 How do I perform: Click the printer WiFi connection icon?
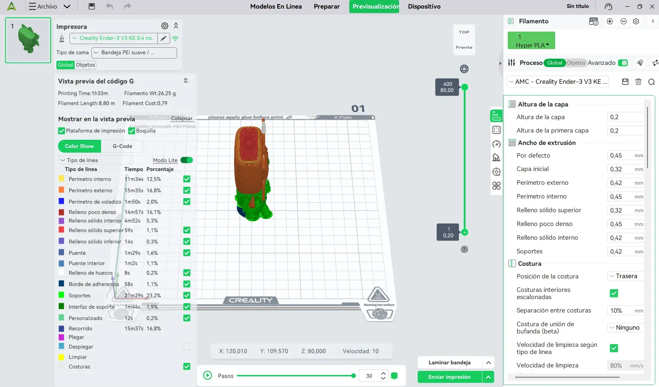175,38
